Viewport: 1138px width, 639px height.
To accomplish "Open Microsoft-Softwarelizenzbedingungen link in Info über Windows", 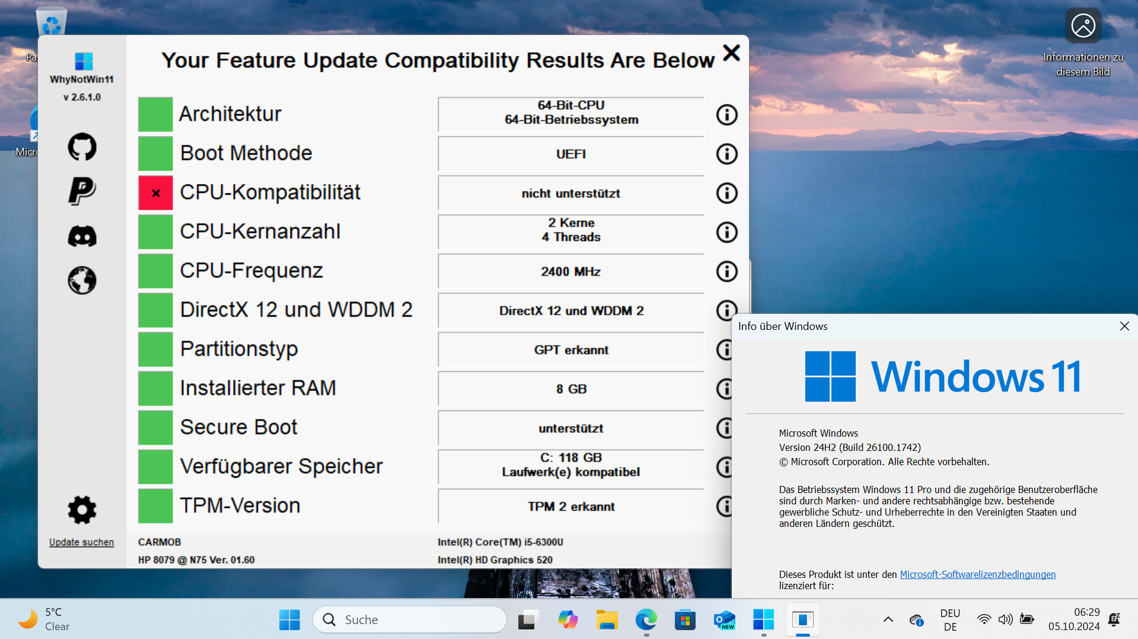I will pos(978,574).
